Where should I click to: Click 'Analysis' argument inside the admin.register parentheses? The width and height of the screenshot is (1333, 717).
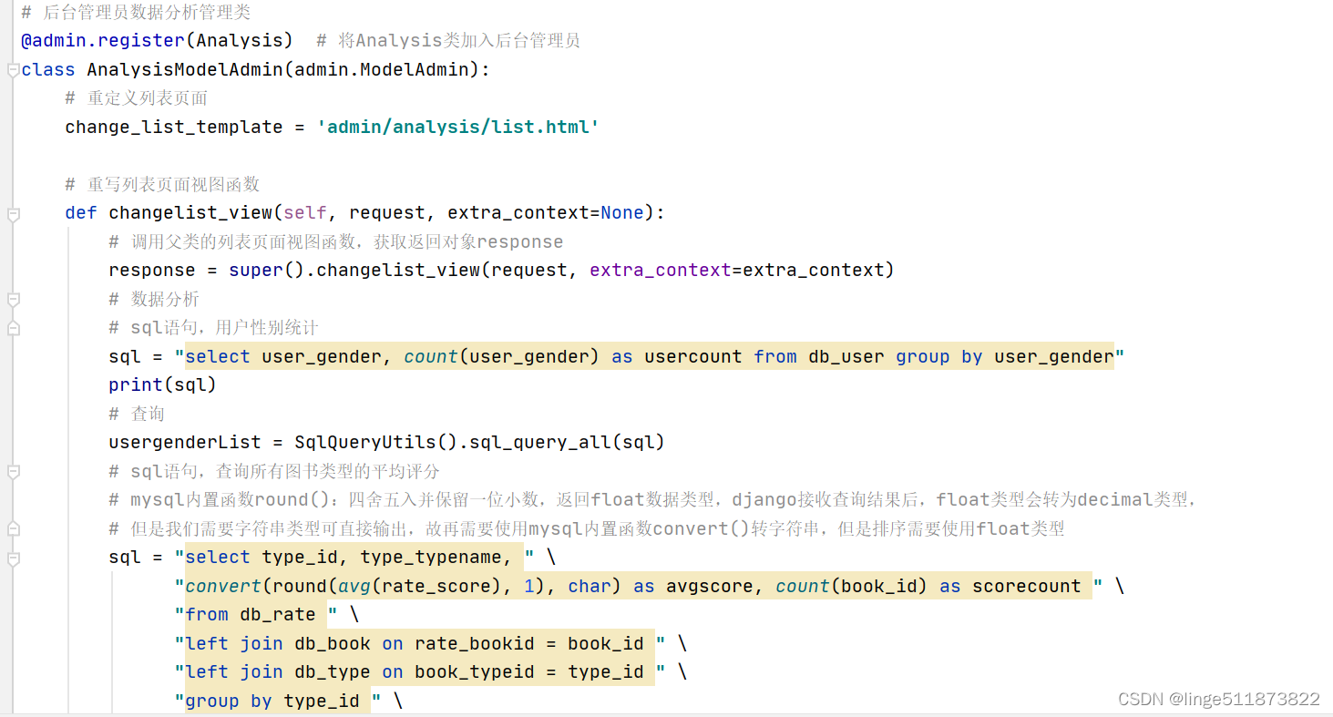point(240,41)
